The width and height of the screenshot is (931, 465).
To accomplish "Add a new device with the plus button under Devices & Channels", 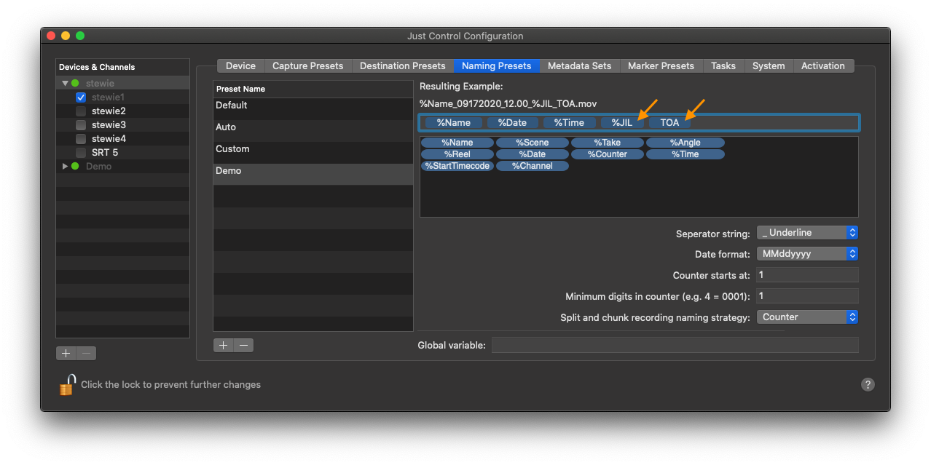I will point(66,353).
